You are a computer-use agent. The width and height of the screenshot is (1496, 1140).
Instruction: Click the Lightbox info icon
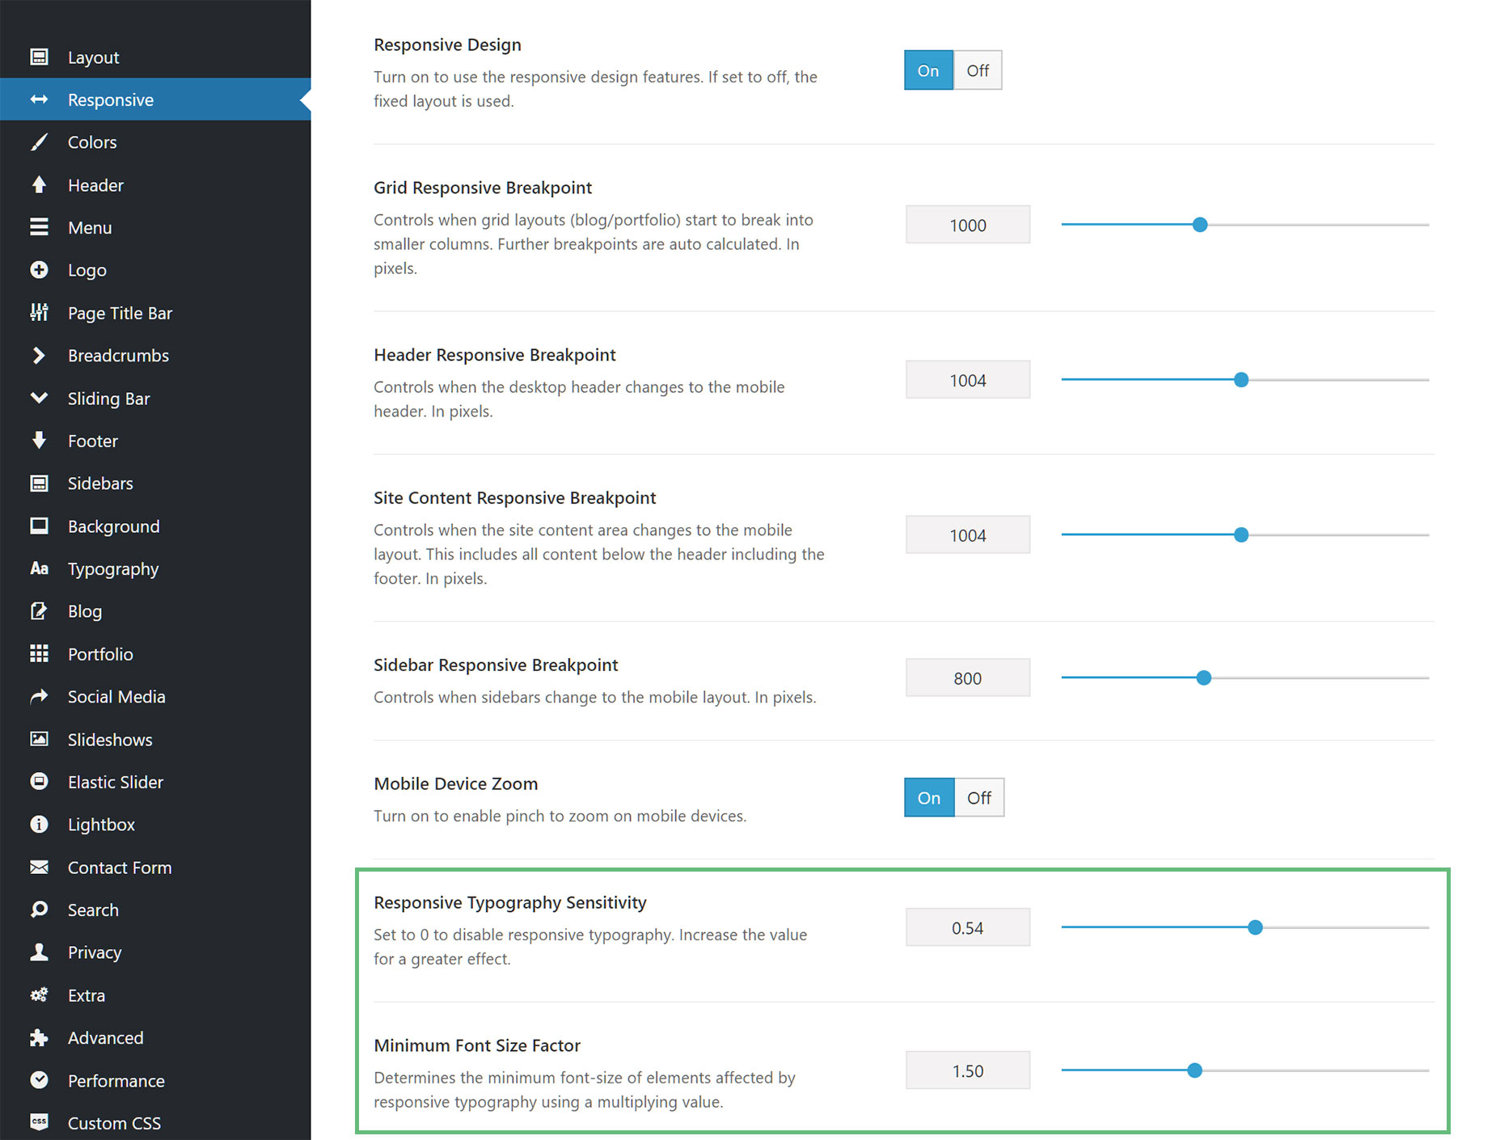tap(39, 824)
